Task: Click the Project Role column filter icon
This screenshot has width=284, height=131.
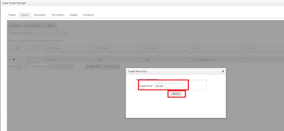Action: (94, 54)
